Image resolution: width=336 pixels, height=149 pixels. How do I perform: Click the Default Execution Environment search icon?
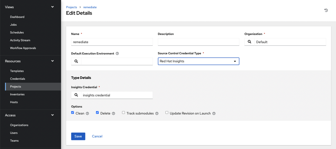click(x=76, y=61)
